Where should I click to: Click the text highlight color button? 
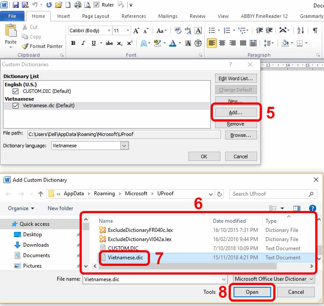(x=157, y=43)
